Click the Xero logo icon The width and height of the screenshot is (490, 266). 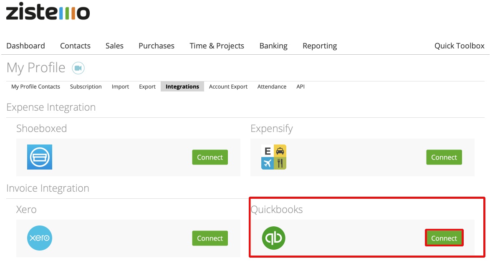coord(40,238)
